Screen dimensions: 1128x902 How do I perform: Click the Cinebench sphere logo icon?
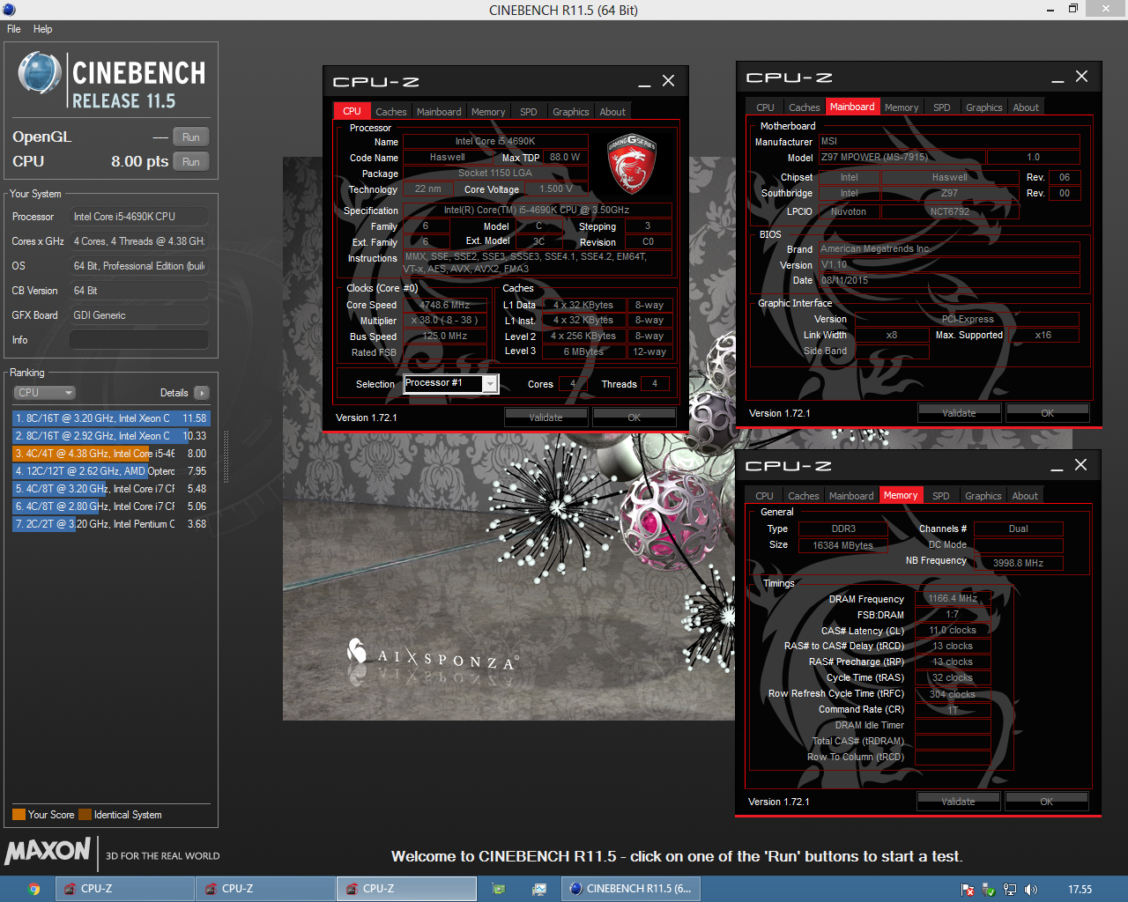(40, 73)
